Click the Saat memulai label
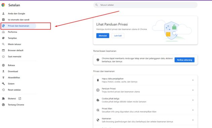 click(x=14, y=57)
